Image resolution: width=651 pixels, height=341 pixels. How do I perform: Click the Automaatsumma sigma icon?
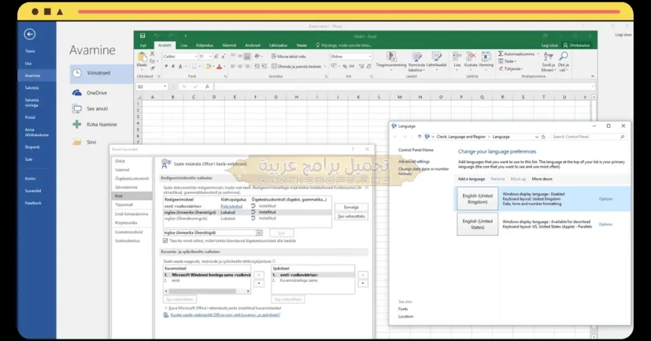point(501,54)
